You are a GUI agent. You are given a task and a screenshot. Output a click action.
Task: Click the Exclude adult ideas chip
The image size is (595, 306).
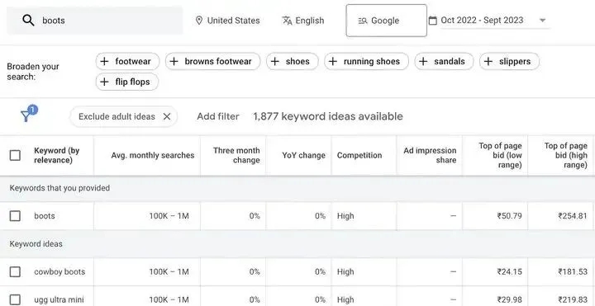click(x=124, y=116)
